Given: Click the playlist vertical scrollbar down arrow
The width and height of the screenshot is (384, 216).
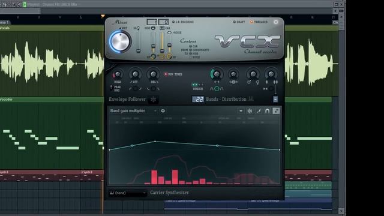Looking at the screenshot, I should tap(341, 211).
